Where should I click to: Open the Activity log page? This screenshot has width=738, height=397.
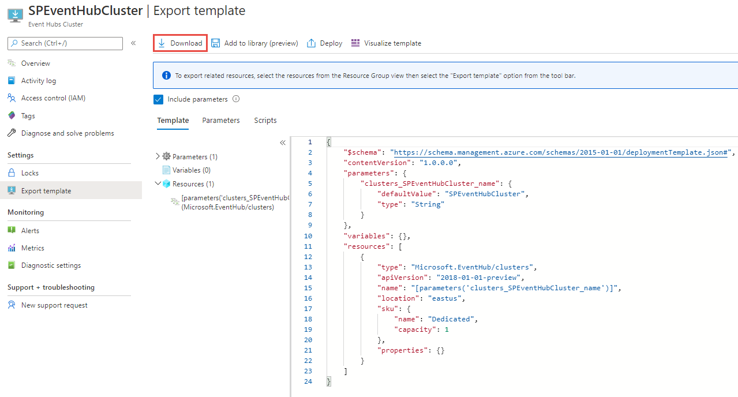point(38,81)
